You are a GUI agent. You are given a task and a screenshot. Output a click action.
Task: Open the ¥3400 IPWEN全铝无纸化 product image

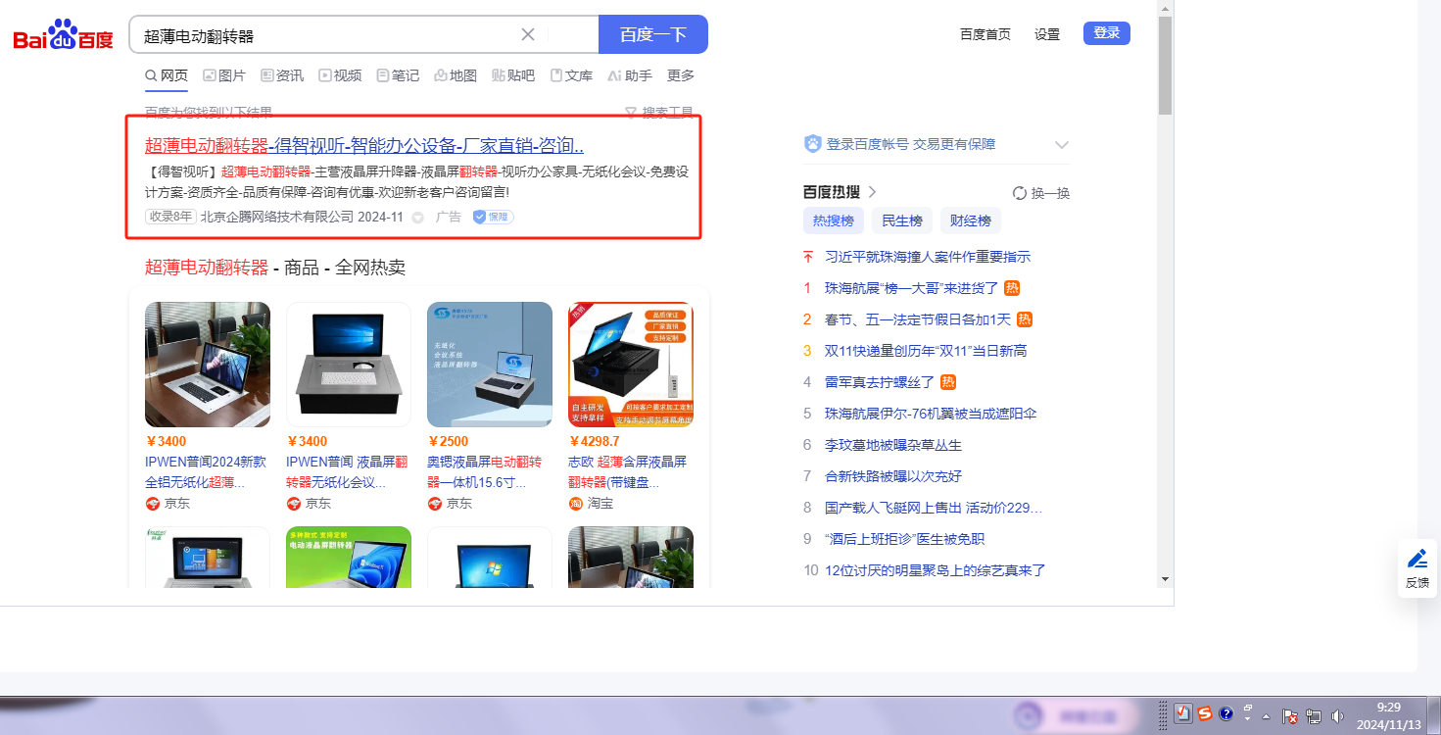(208, 365)
